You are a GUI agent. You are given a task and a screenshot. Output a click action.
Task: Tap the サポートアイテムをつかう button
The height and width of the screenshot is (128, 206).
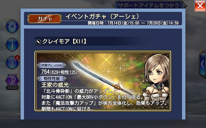(149, 5)
